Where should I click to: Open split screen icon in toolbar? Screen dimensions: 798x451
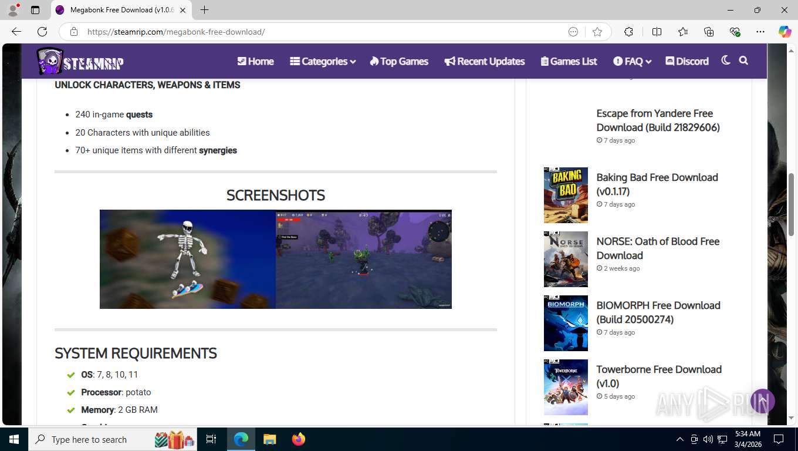657,32
